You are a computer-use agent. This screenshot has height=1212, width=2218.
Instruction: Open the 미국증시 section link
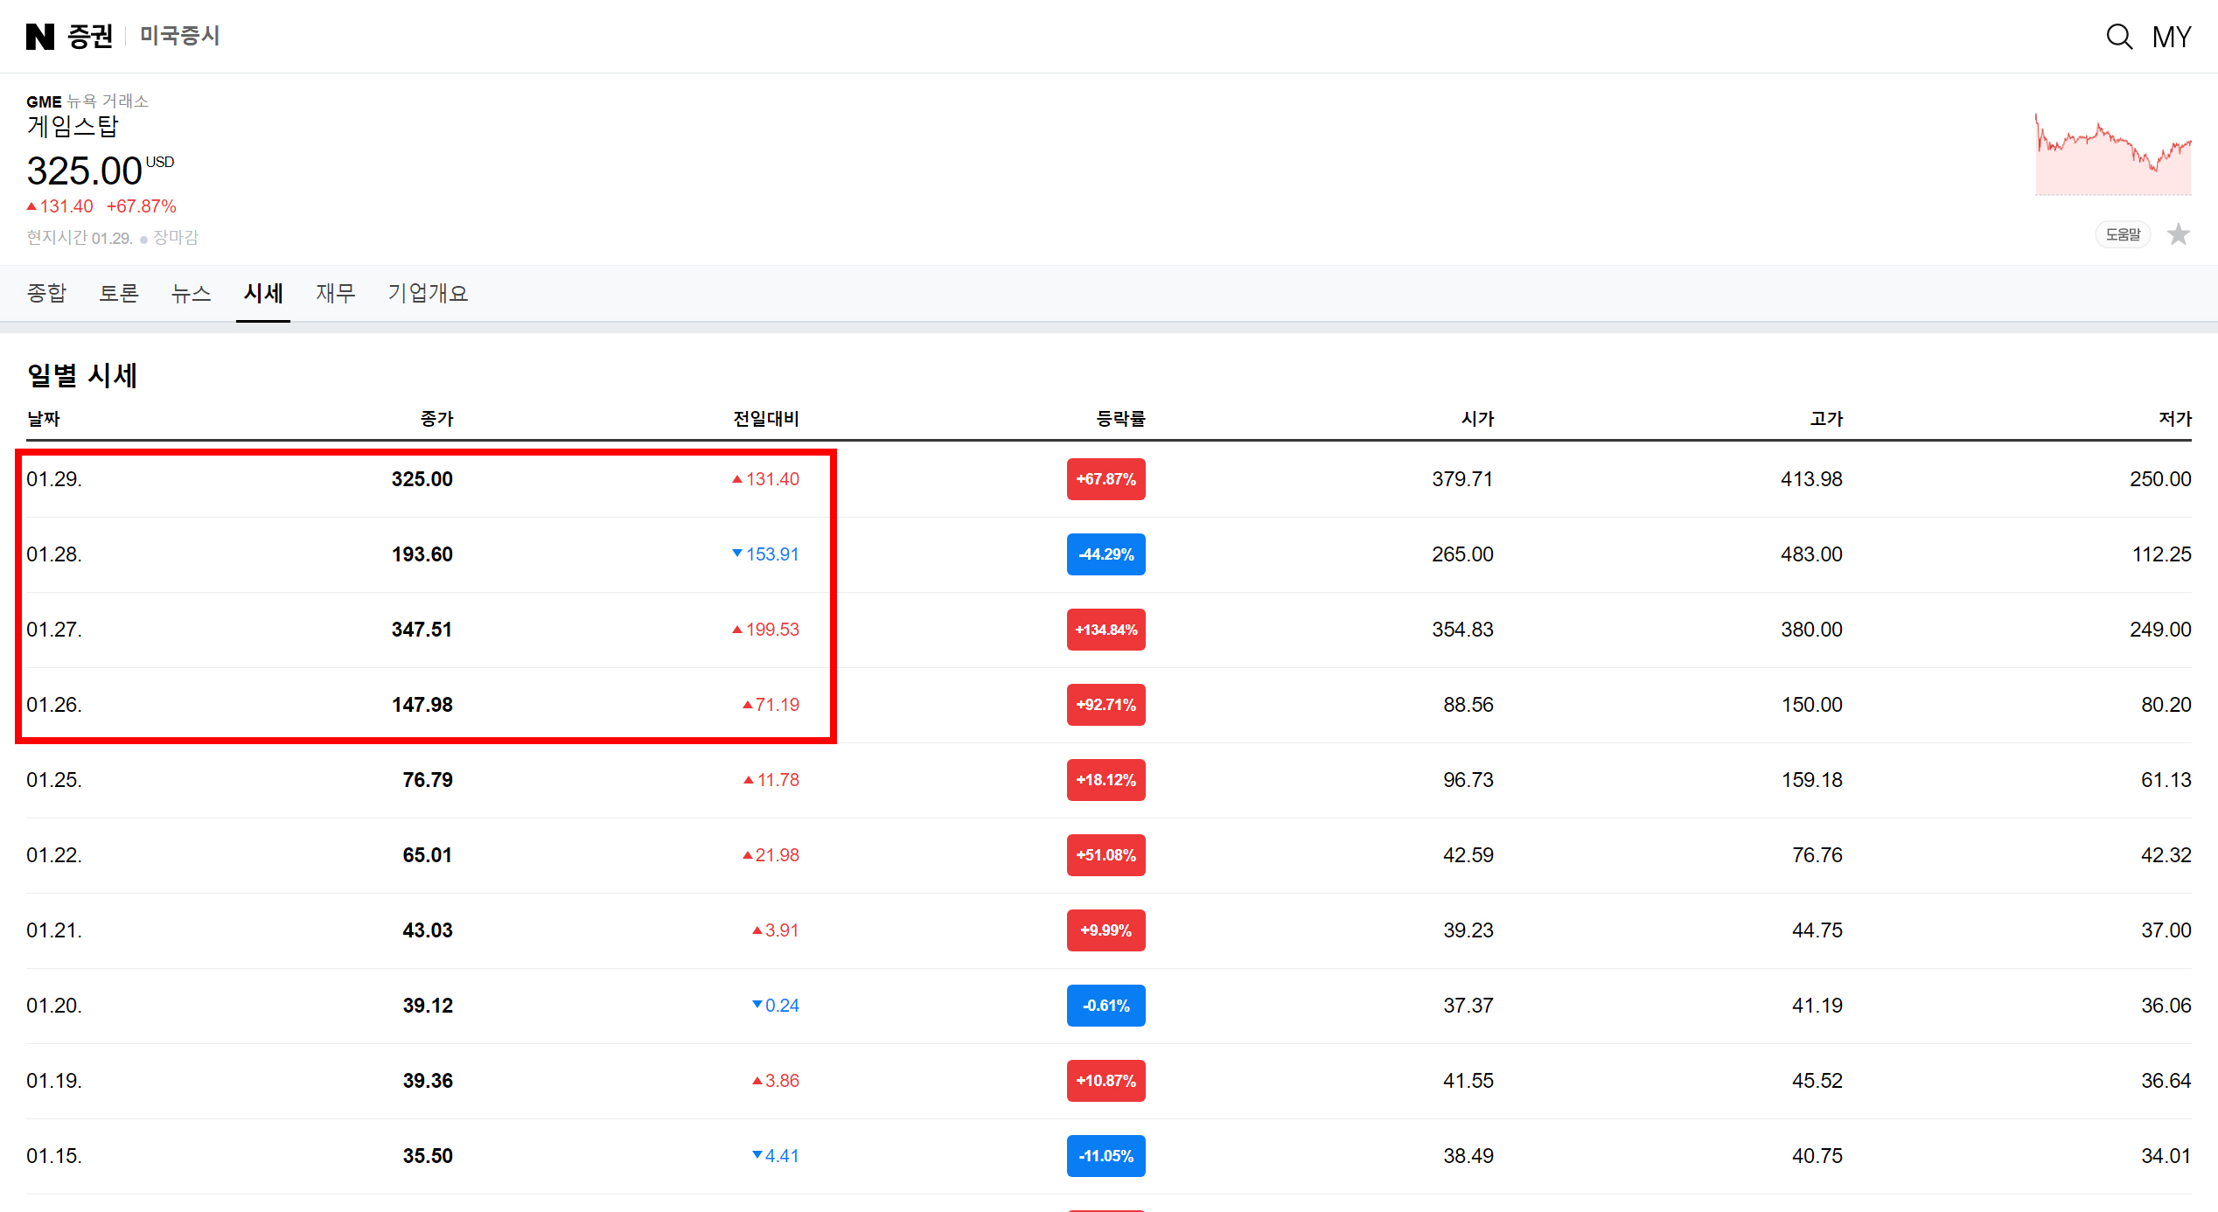179,36
